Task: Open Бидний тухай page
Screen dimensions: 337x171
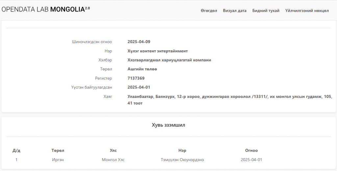Action: (266, 11)
